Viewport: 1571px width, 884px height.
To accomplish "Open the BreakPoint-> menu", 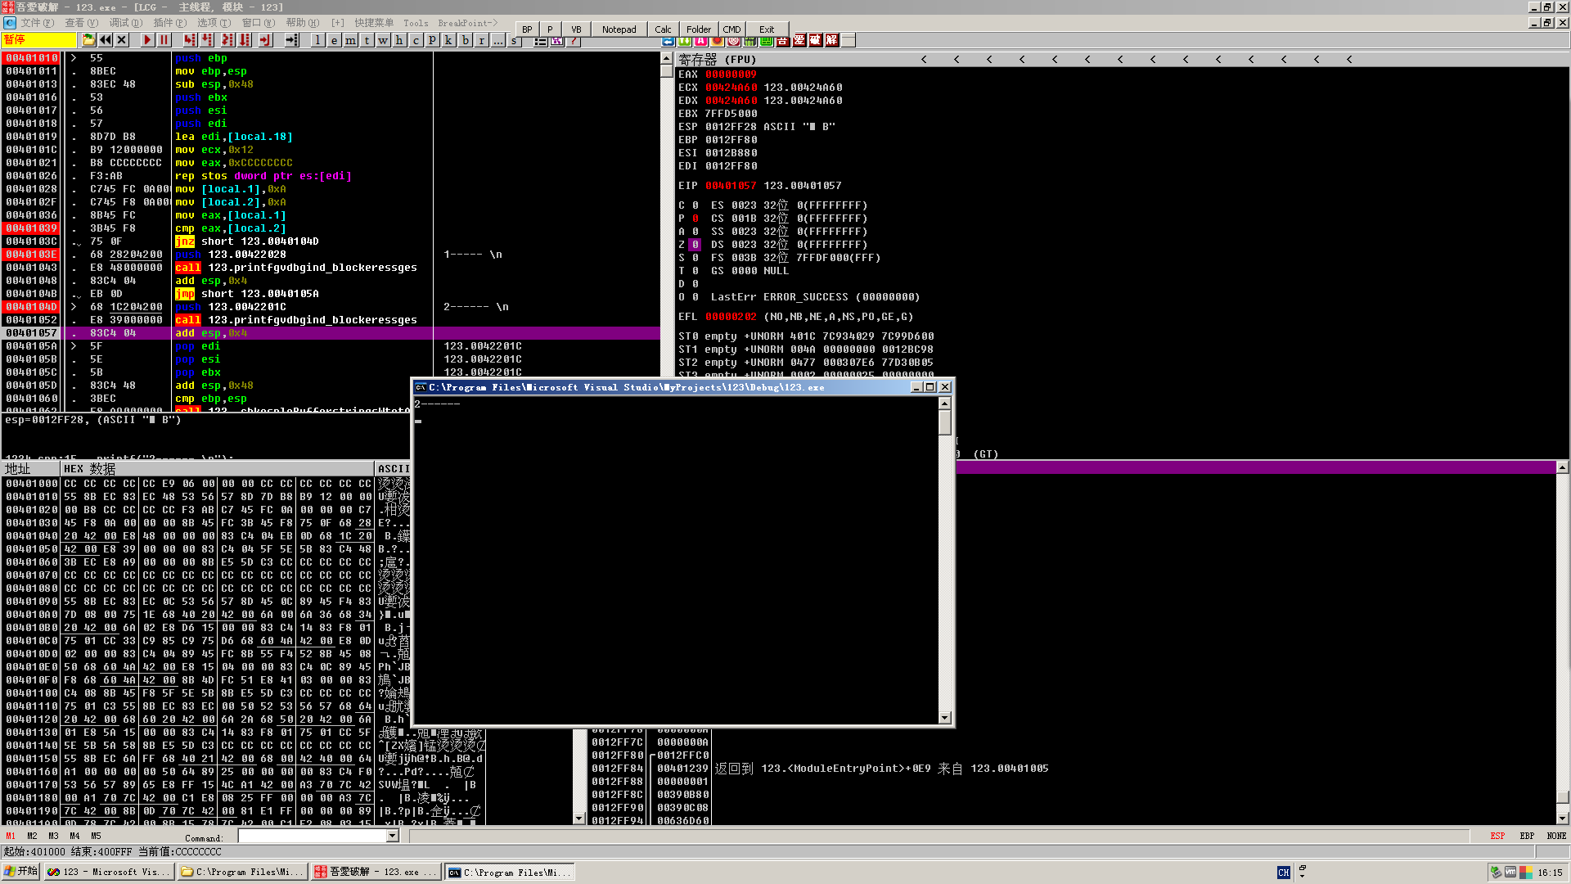I will pyautogui.click(x=467, y=23).
